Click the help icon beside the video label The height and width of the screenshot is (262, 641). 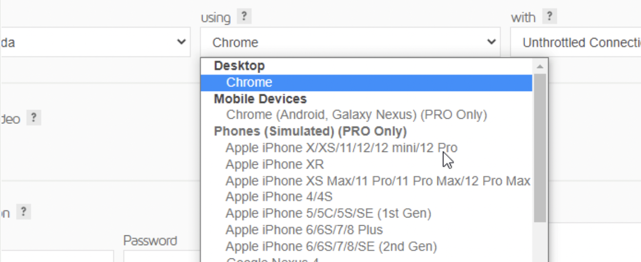[x=33, y=118]
